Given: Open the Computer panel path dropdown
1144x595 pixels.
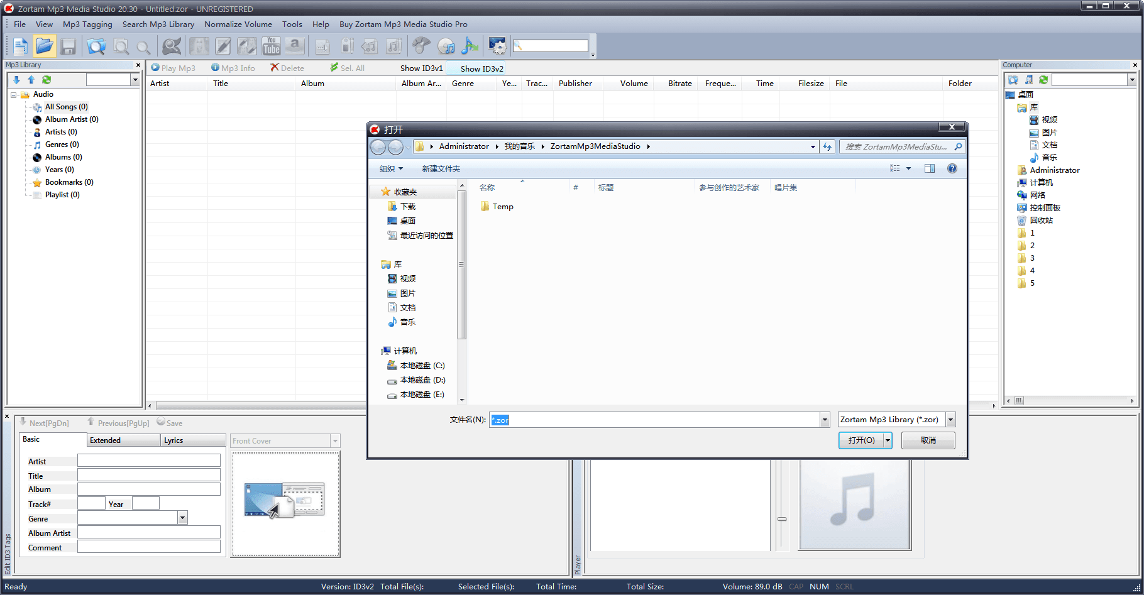Looking at the screenshot, I should pyautogui.click(x=1131, y=79).
